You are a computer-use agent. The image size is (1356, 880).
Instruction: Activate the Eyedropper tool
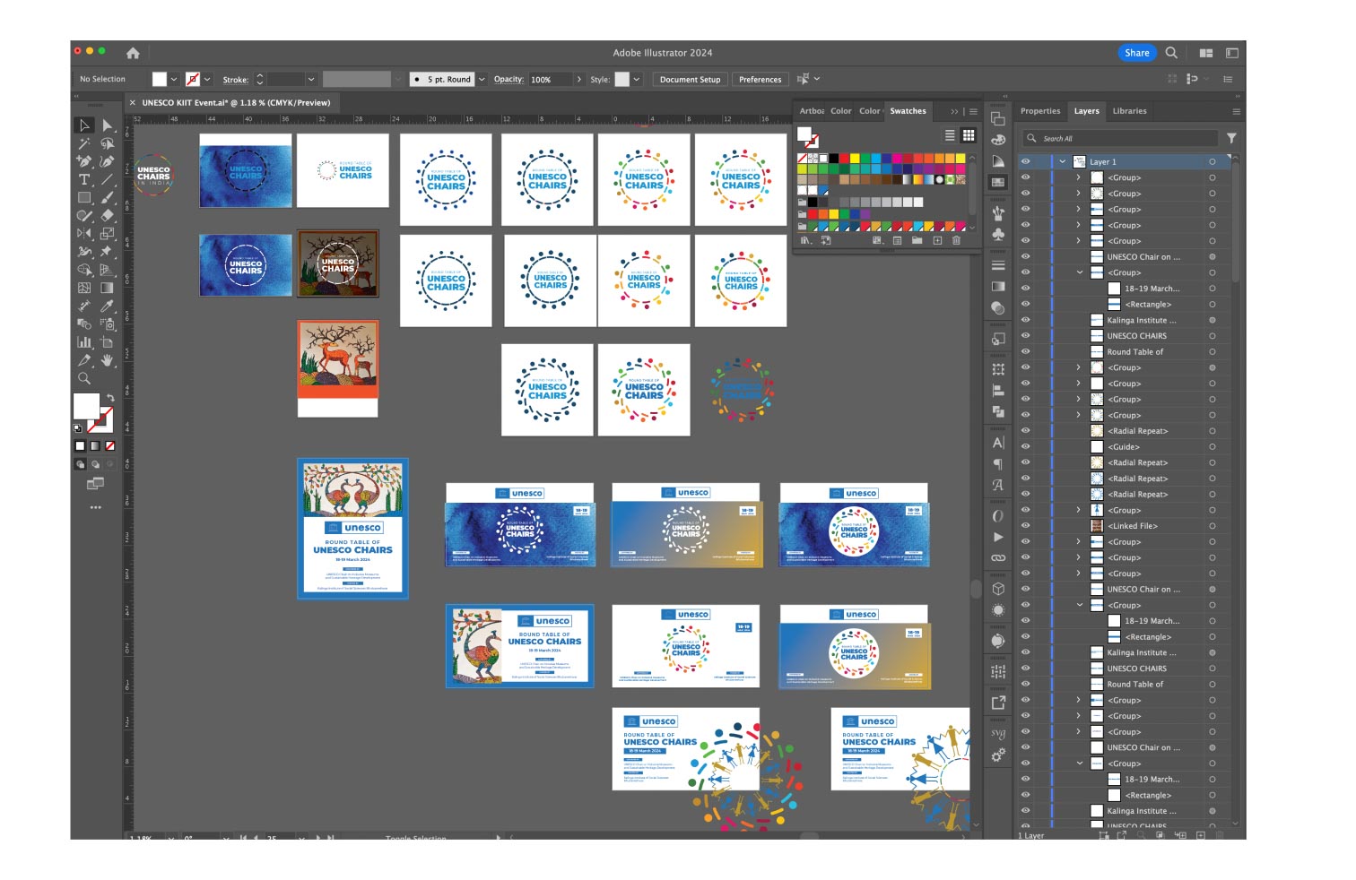tap(107, 306)
